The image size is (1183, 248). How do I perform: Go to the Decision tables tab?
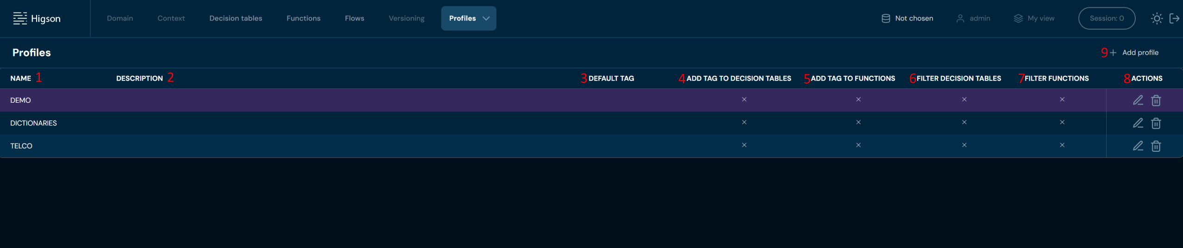point(236,19)
